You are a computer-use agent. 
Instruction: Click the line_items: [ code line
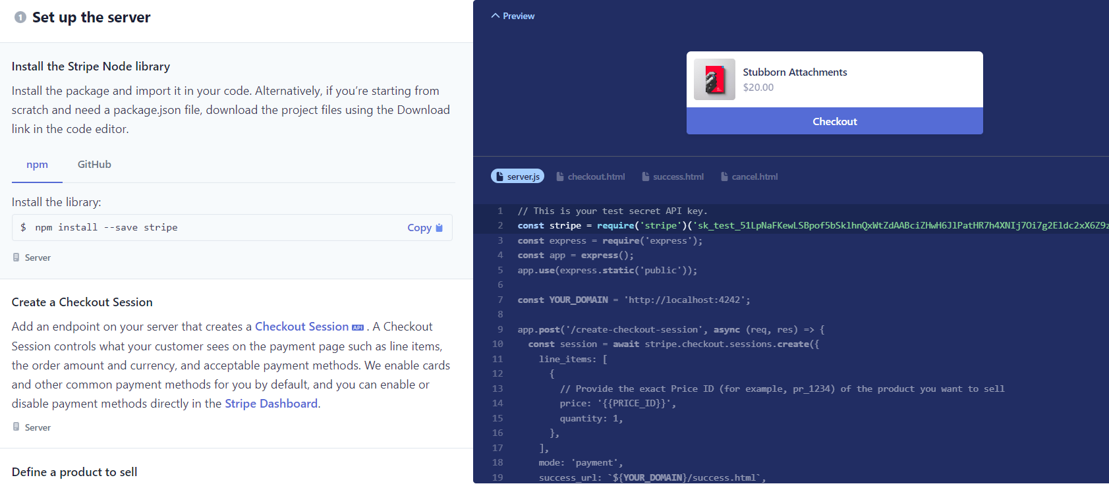(573, 360)
